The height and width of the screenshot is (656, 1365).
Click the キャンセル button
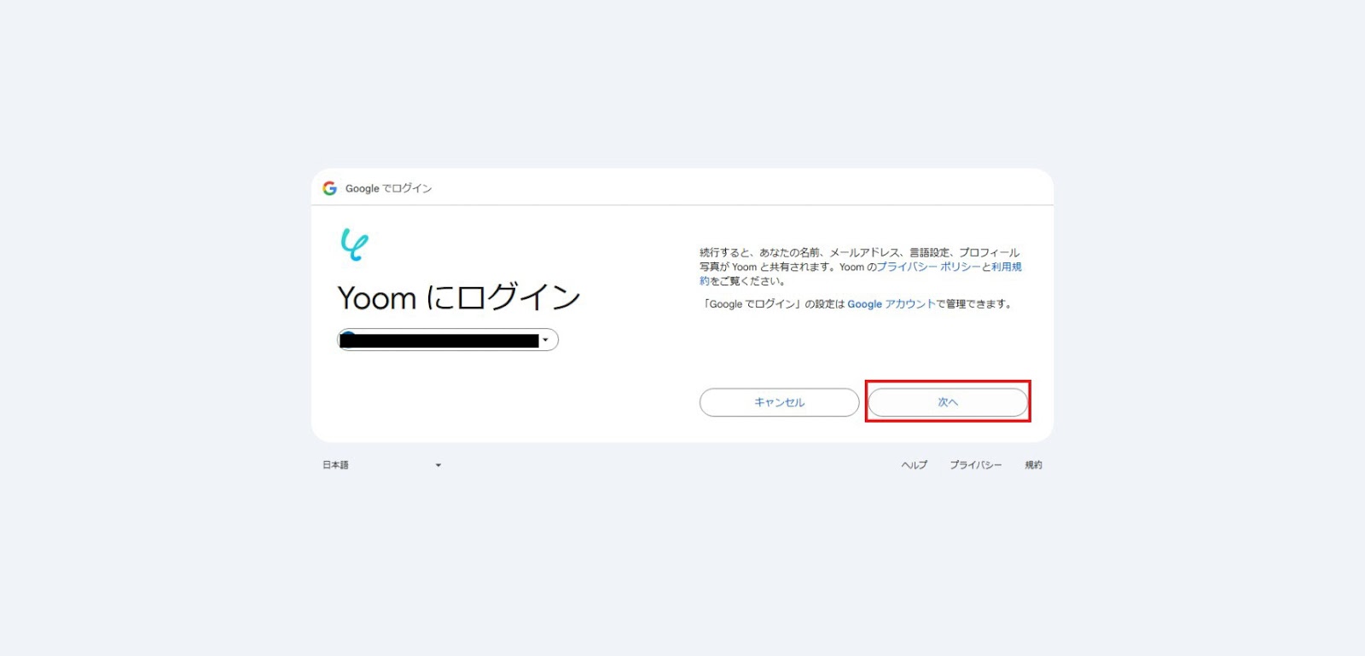tap(779, 402)
